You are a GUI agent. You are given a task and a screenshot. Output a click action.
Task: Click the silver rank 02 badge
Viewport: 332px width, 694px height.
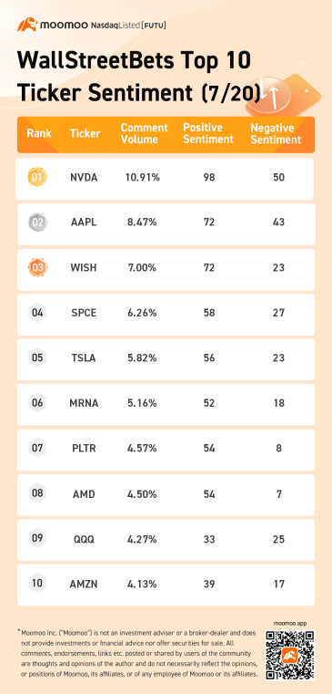pyautogui.click(x=37, y=223)
